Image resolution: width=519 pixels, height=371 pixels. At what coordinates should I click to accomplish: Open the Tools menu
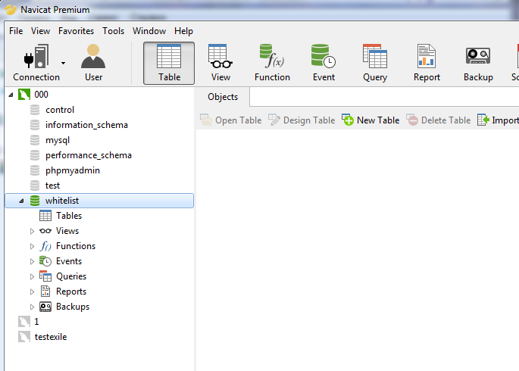point(113,31)
